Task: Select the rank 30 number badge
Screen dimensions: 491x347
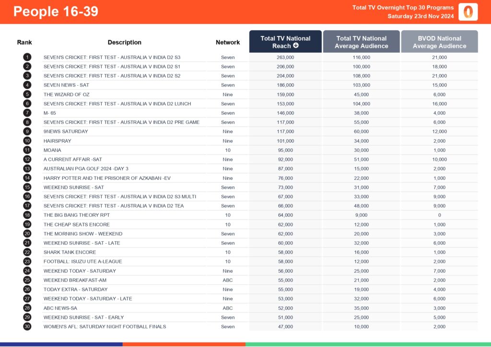Action: [x=27, y=326]
